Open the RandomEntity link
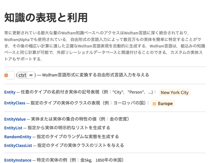 click(18, 137)
